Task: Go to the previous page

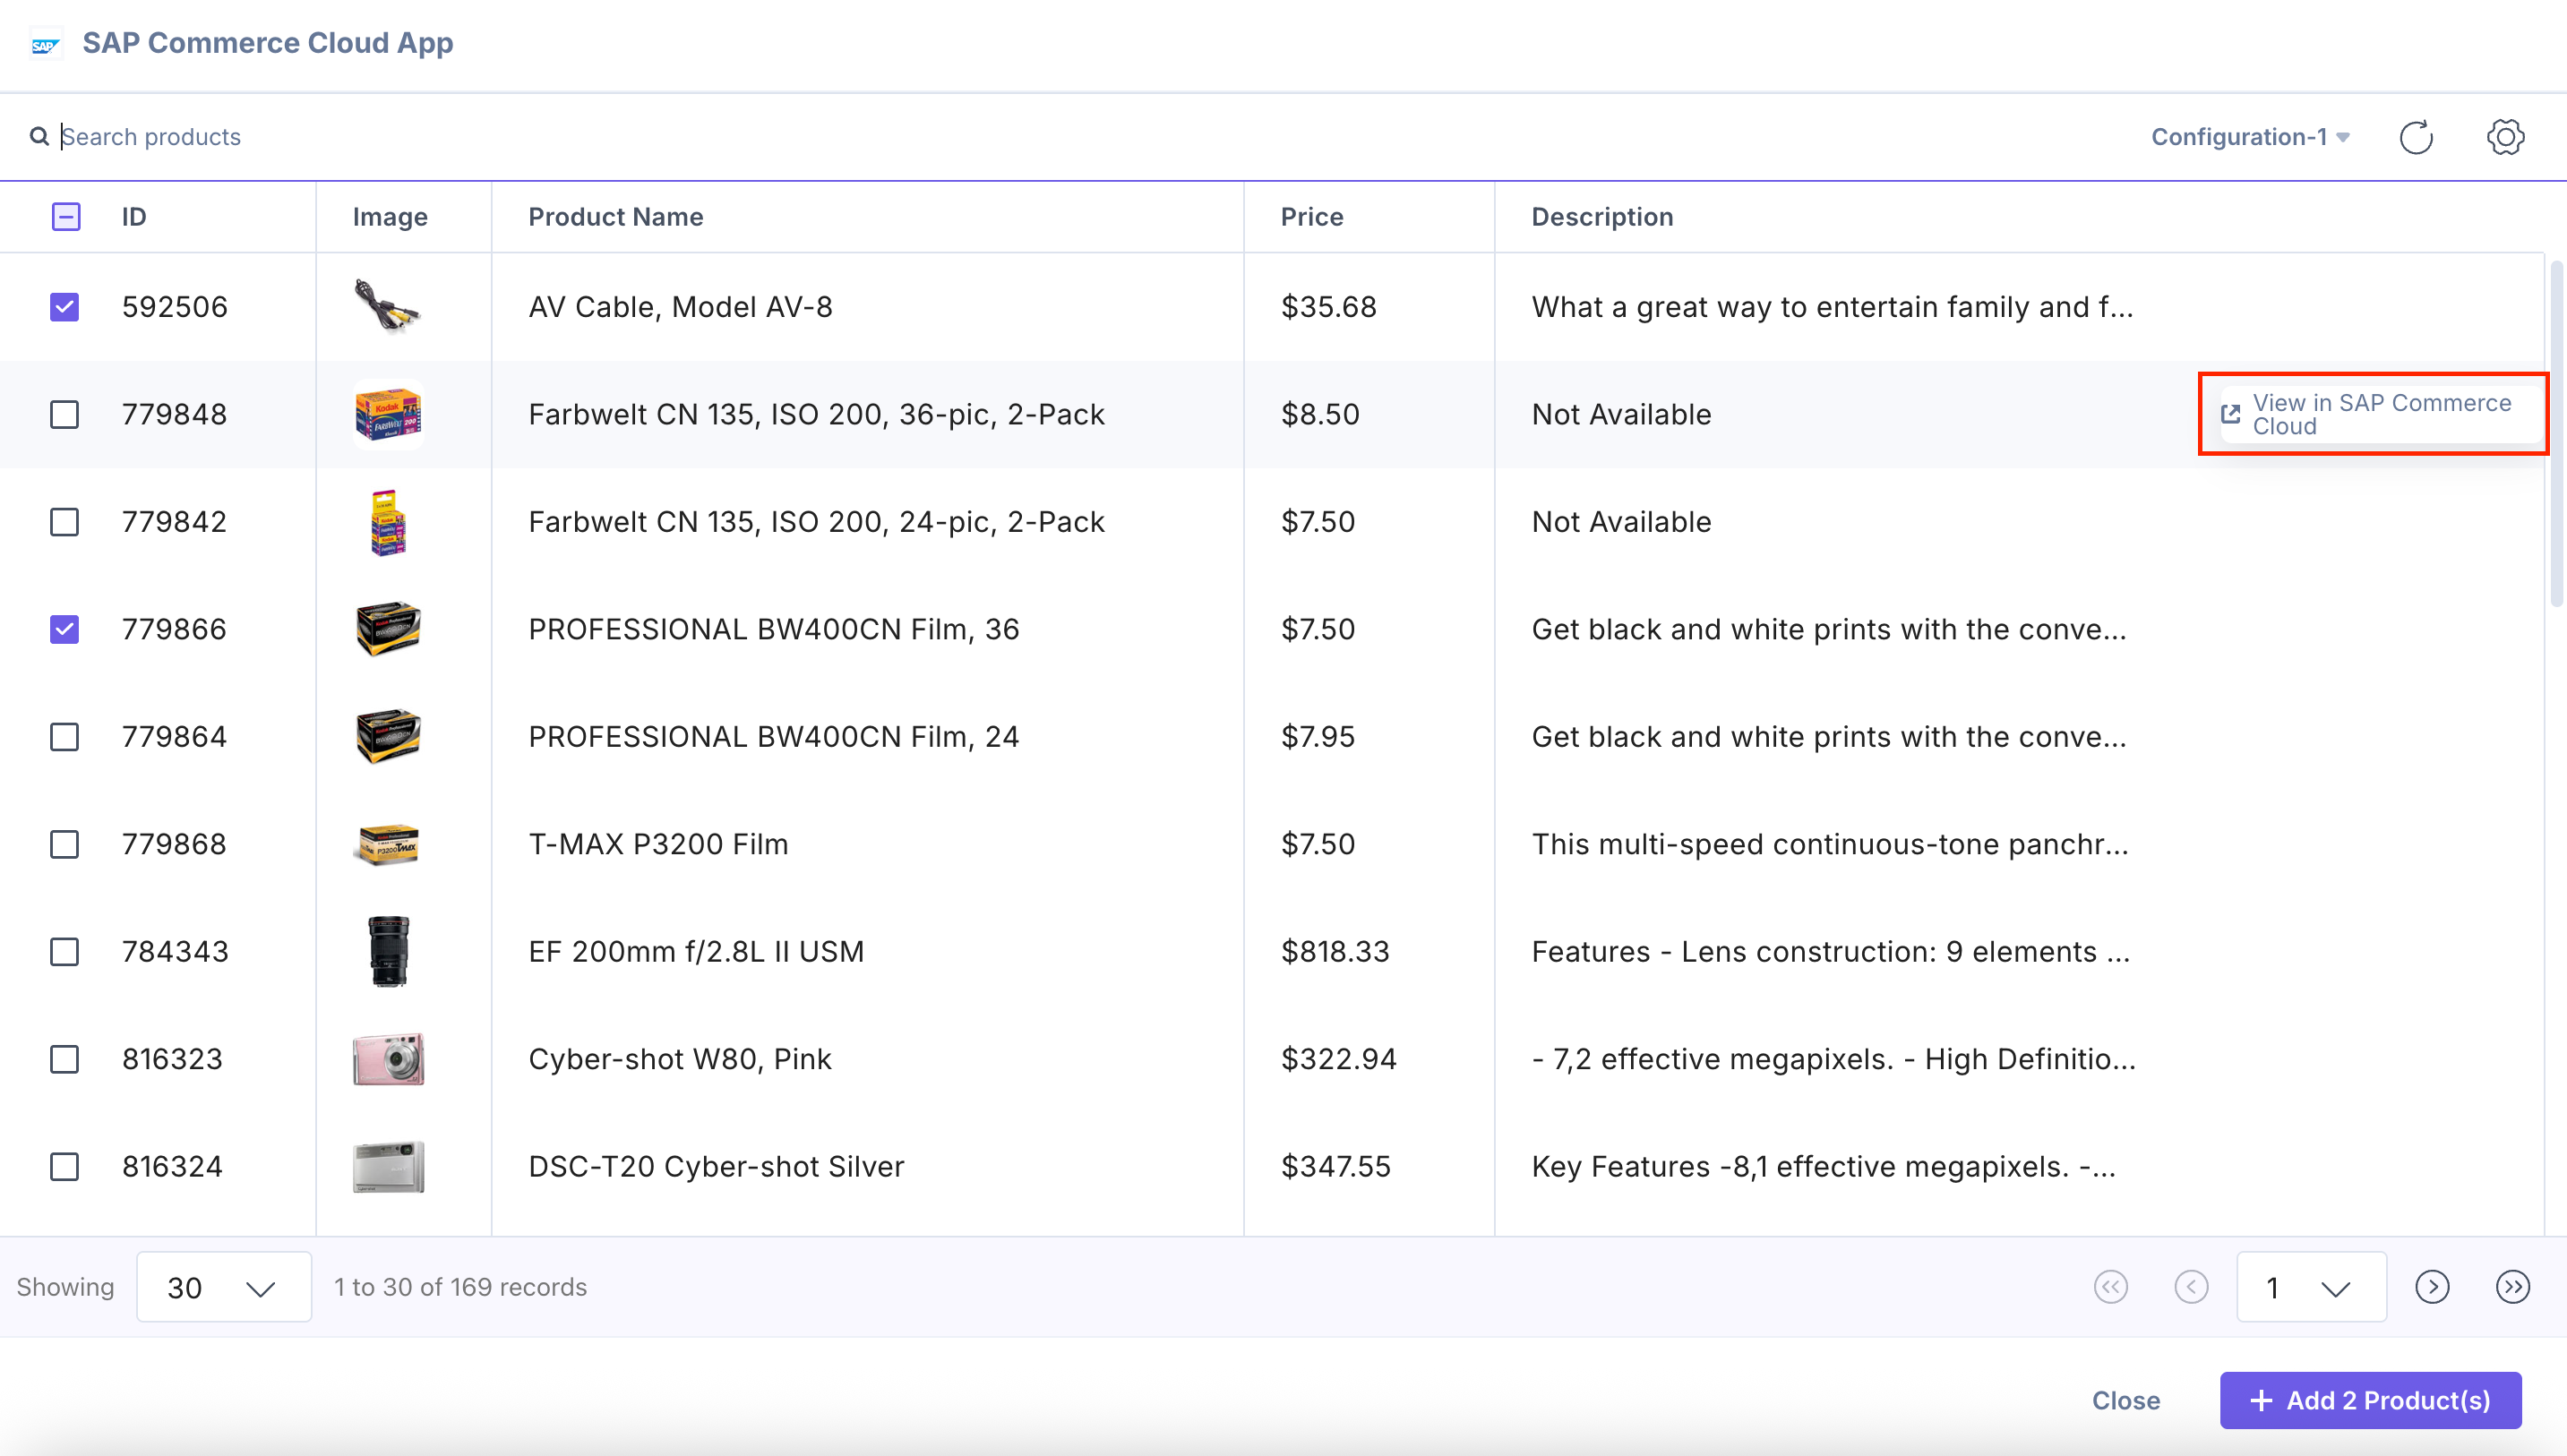Action: coord(2191,1287)
